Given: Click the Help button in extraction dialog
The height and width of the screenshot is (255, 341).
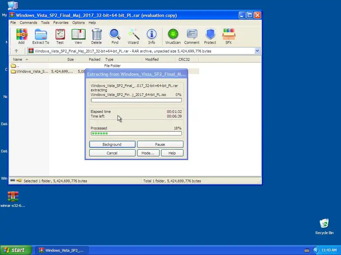Looking at the screenshot, I should [x=172, y=153].
